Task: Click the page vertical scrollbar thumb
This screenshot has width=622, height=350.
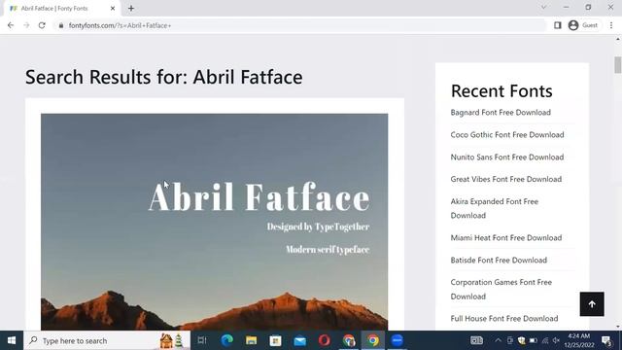Action: pyautogui.click(x=618, y=65)
